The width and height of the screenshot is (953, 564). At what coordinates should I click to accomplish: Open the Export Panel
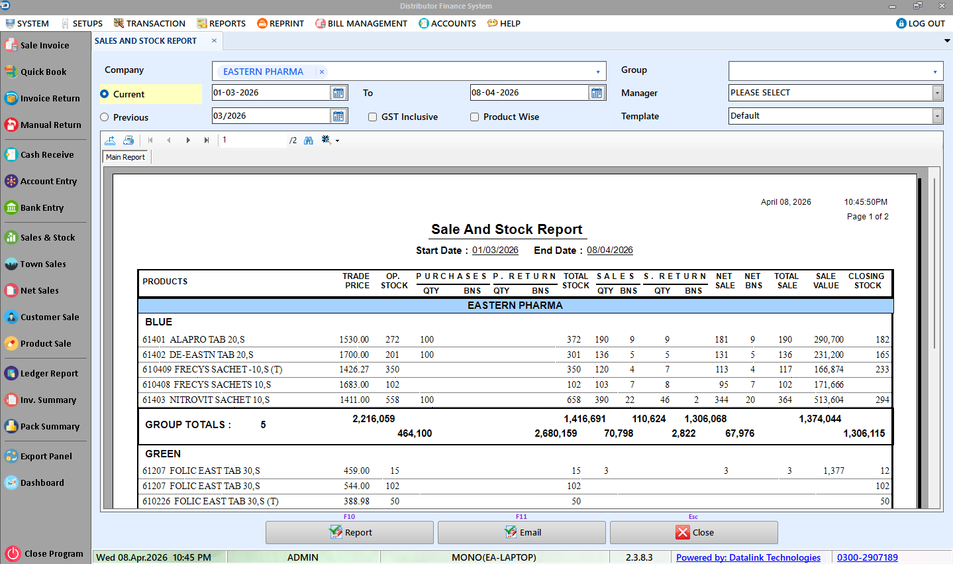39,456
